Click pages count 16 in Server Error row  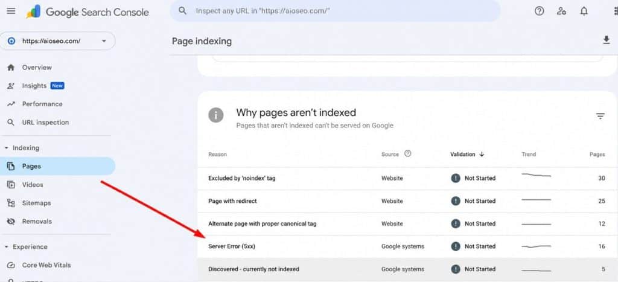[602, 246]
